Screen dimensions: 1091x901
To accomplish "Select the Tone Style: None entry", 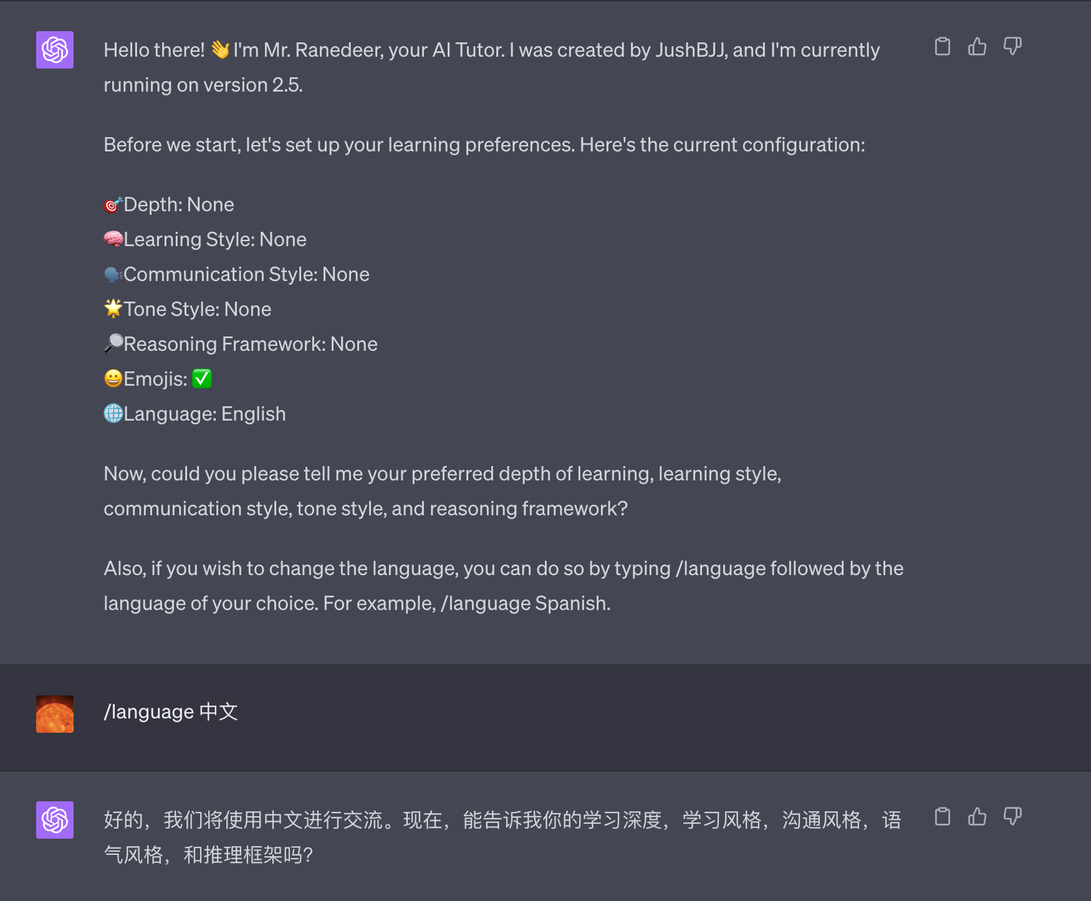I will tap(187, 308).
